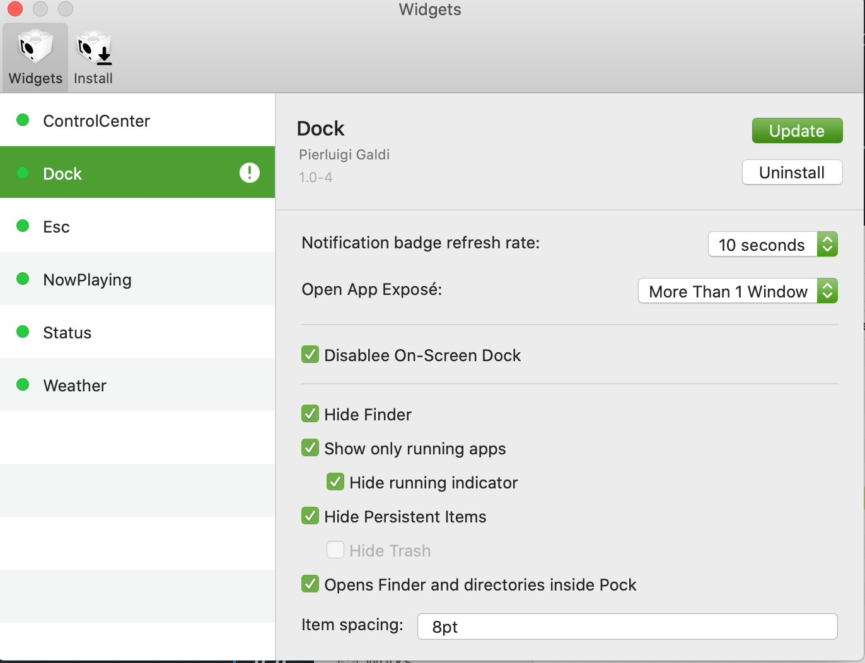Toggle Hide Persistent Items checkbox
Screen dimensions: 865x663
(x=310, y=516)
